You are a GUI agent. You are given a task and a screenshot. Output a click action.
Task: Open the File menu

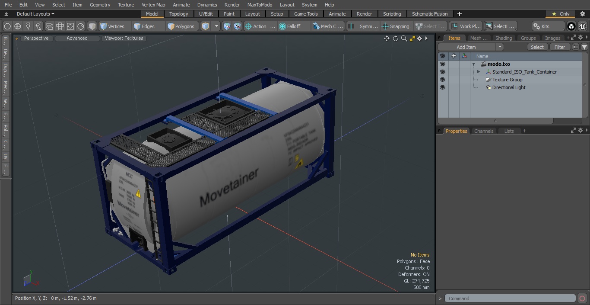click(x=8, y=5)
